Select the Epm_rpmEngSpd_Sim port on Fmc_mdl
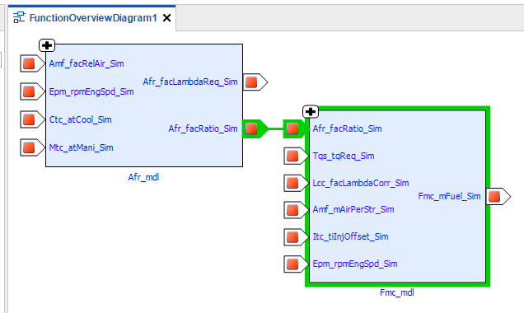This screenshot has height=313, width=524. [x=296, y=264]
